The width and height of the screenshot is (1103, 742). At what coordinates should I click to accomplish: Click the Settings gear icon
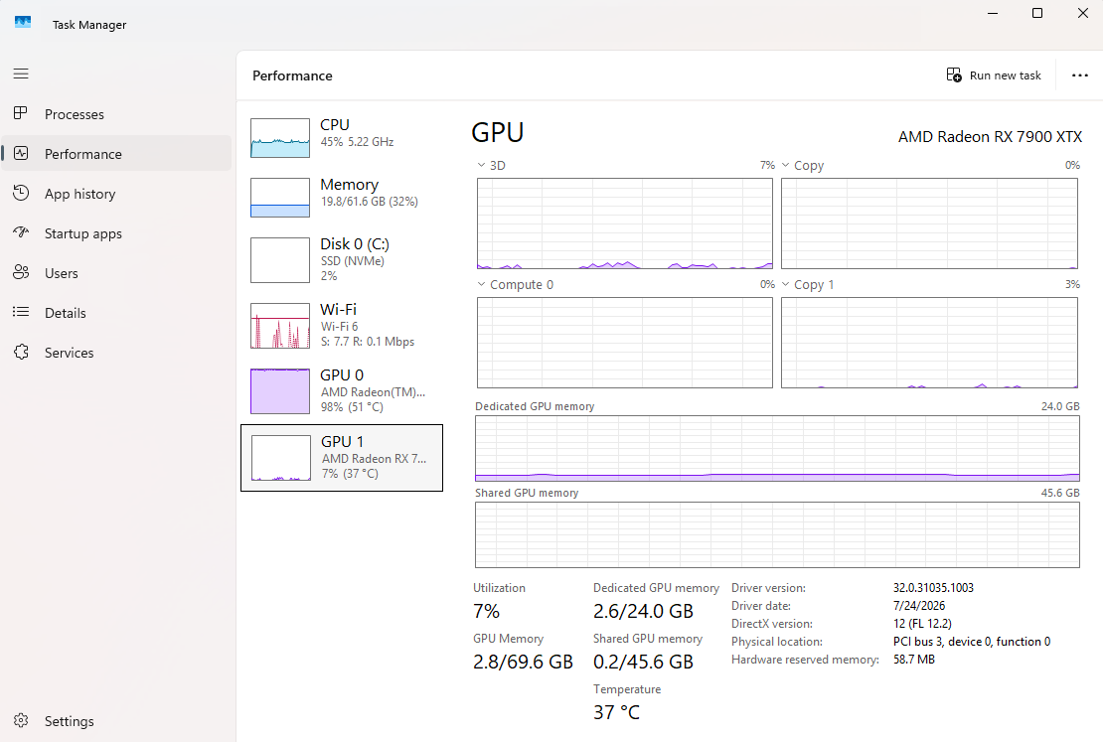tap(21, 720)
